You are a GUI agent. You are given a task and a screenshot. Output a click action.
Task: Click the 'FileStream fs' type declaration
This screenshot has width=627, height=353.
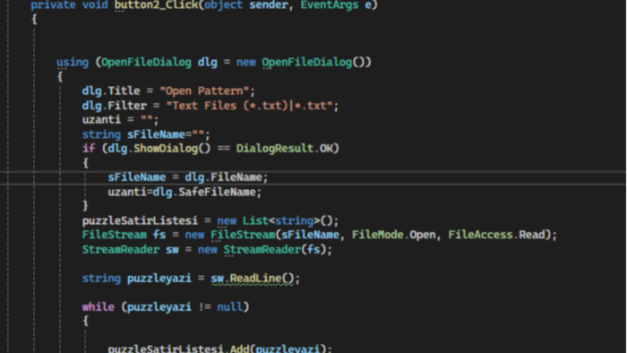click(x=124, y=235)
